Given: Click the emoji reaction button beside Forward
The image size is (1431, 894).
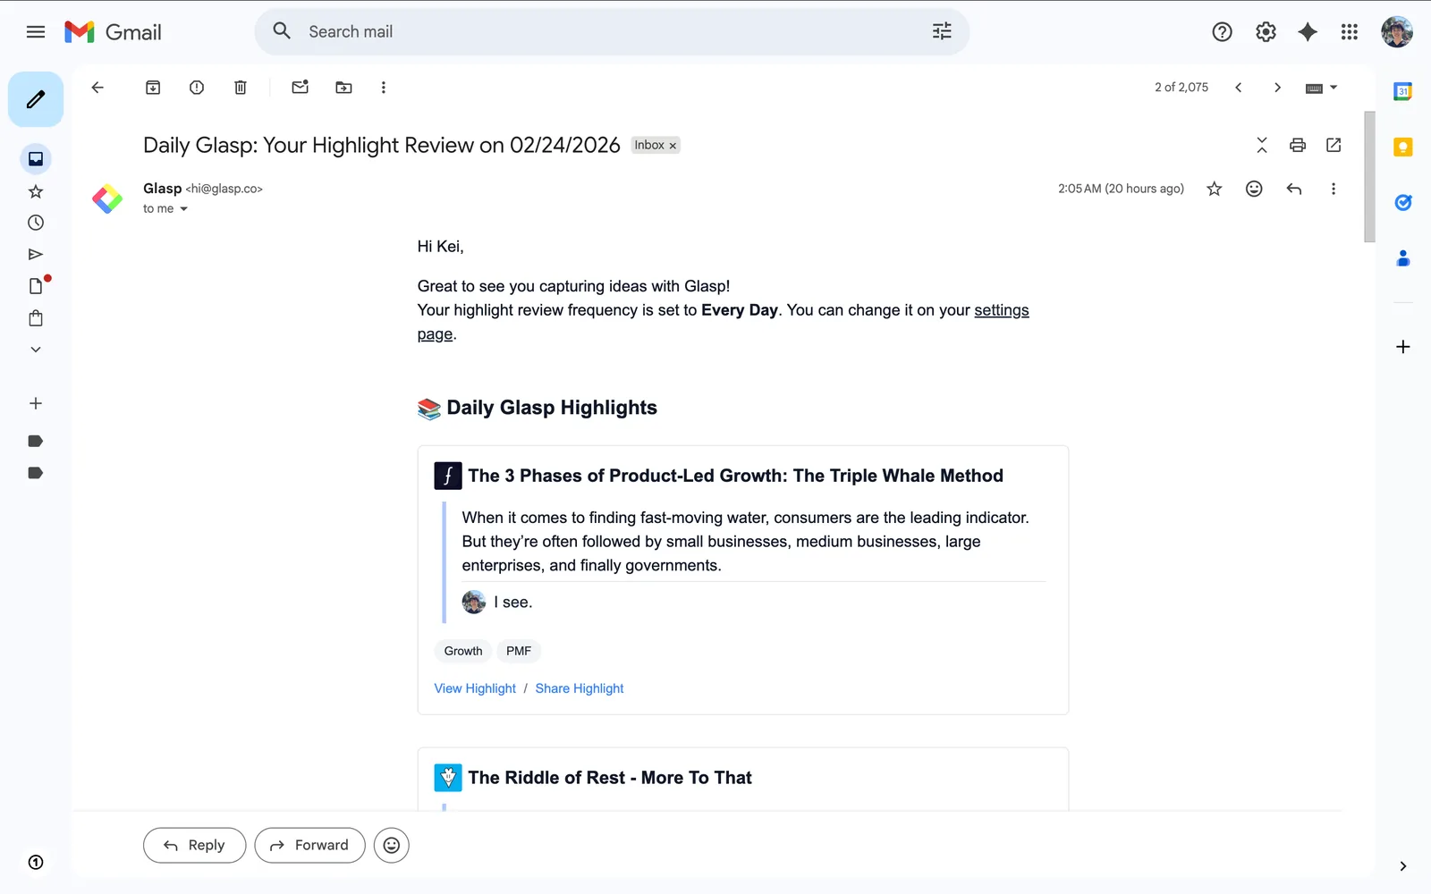Looking at the screenshot, I should 392,846.
